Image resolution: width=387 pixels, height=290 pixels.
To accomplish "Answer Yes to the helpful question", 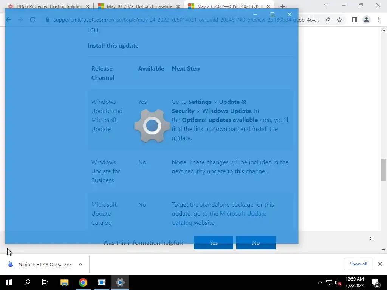I will 213,242.
